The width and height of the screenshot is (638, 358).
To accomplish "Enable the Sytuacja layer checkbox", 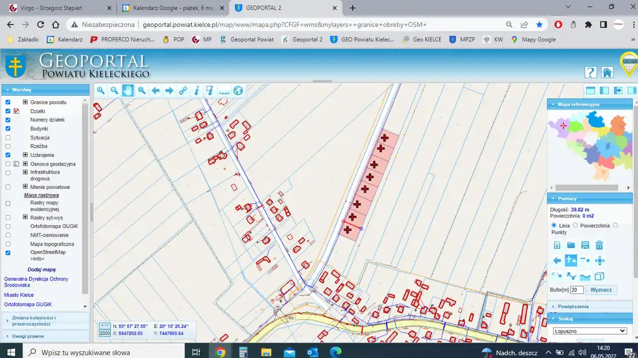I will 8,138.
